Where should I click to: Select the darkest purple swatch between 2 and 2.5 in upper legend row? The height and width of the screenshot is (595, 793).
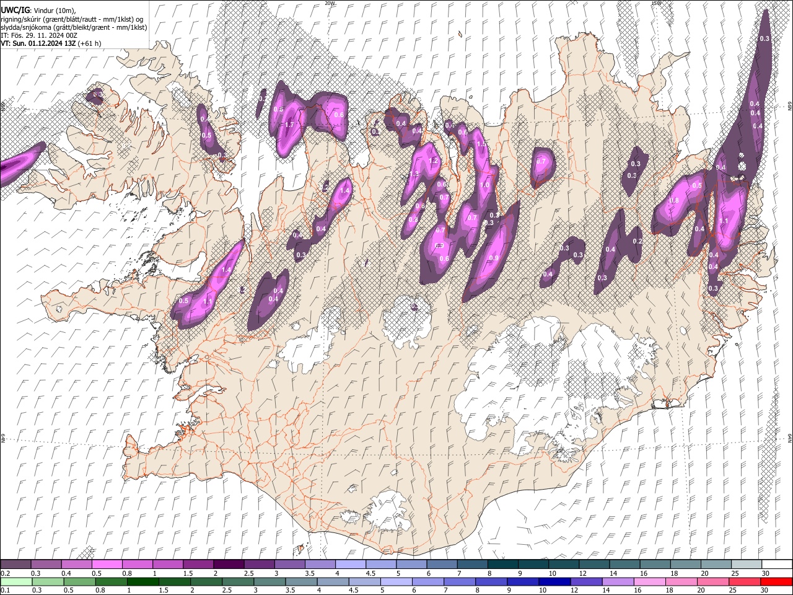(228, 565)
